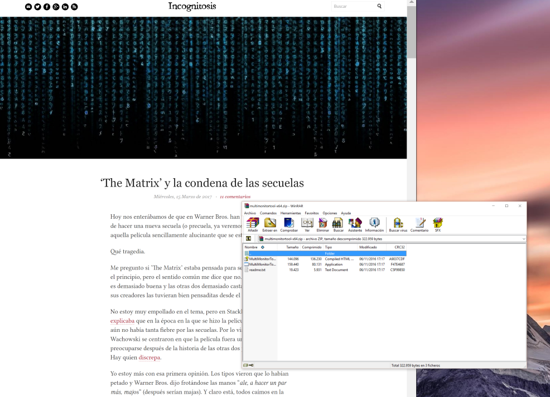Click the RSS feed icon on blog header
The width and height of the screenshot is (550, 397).
(74, 7)
